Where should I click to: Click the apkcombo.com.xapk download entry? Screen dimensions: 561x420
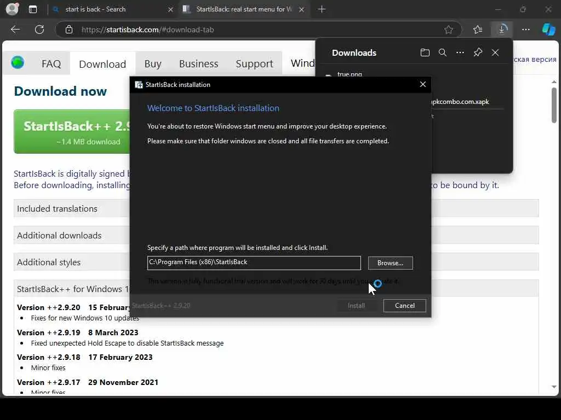pyautogui.click(x=460, y=102)
